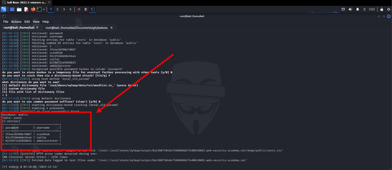Close the kali-linux-2023.3-vmware VM tab

(x=49, y=3)
